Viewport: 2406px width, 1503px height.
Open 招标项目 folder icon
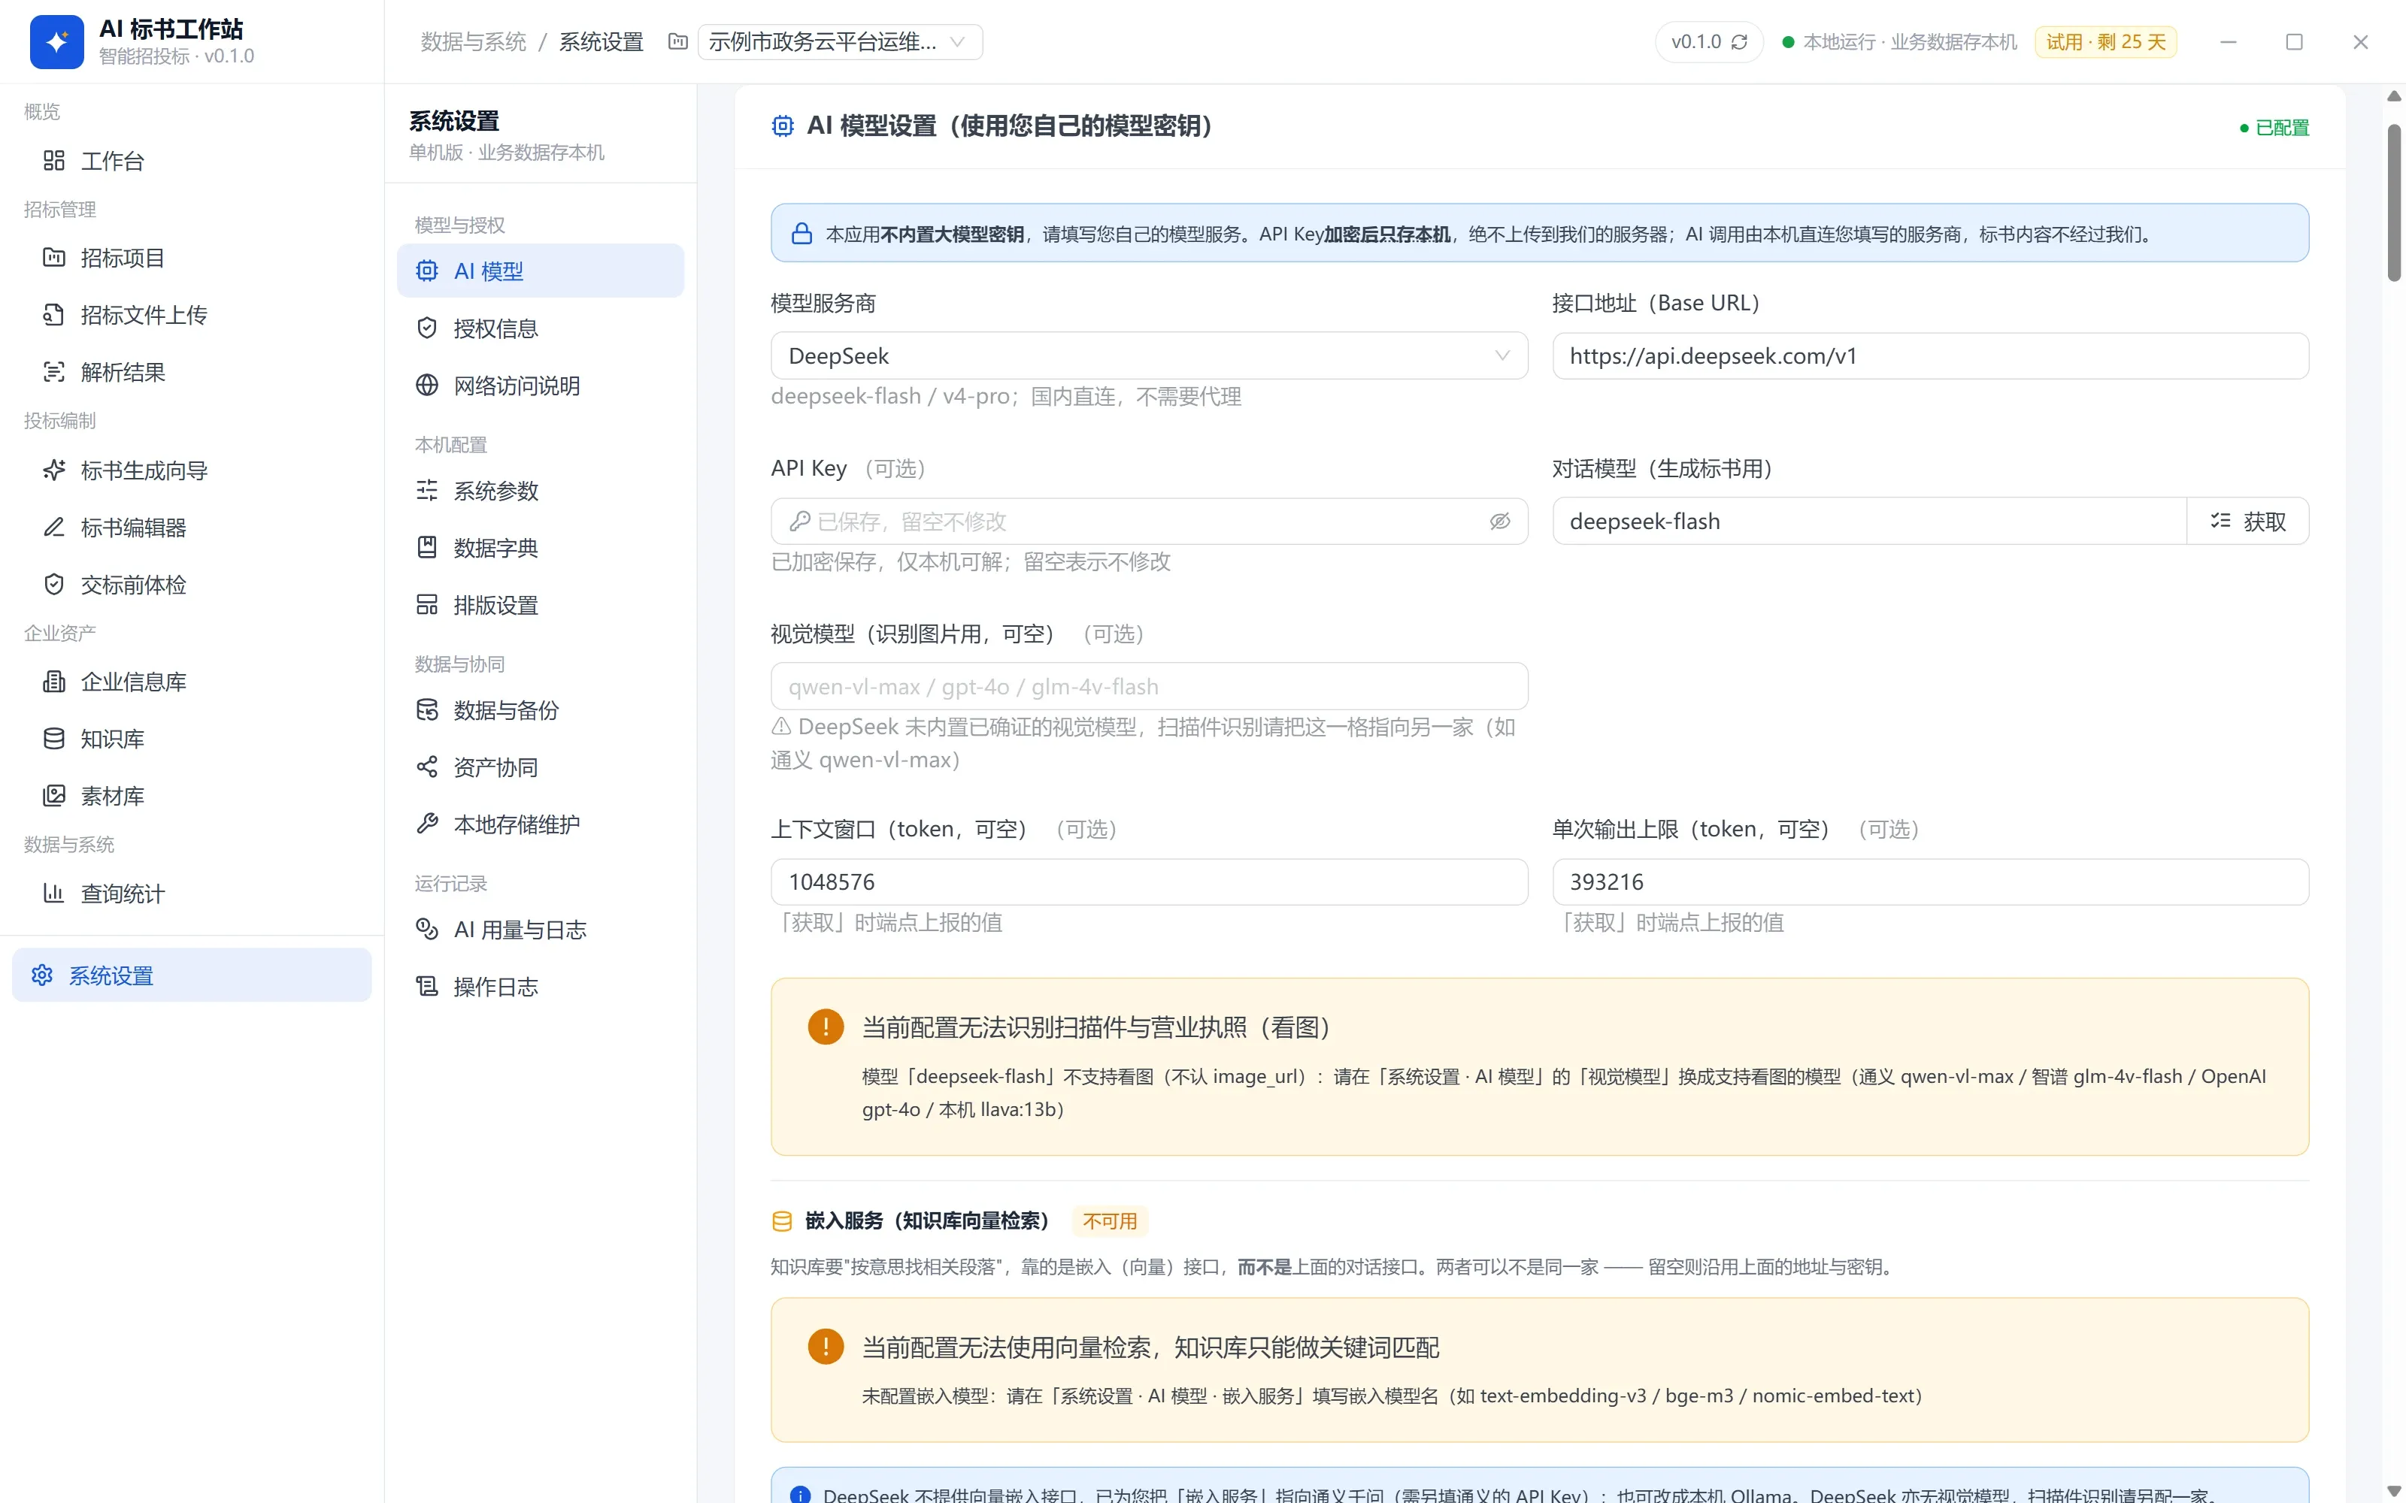point(53,258)
